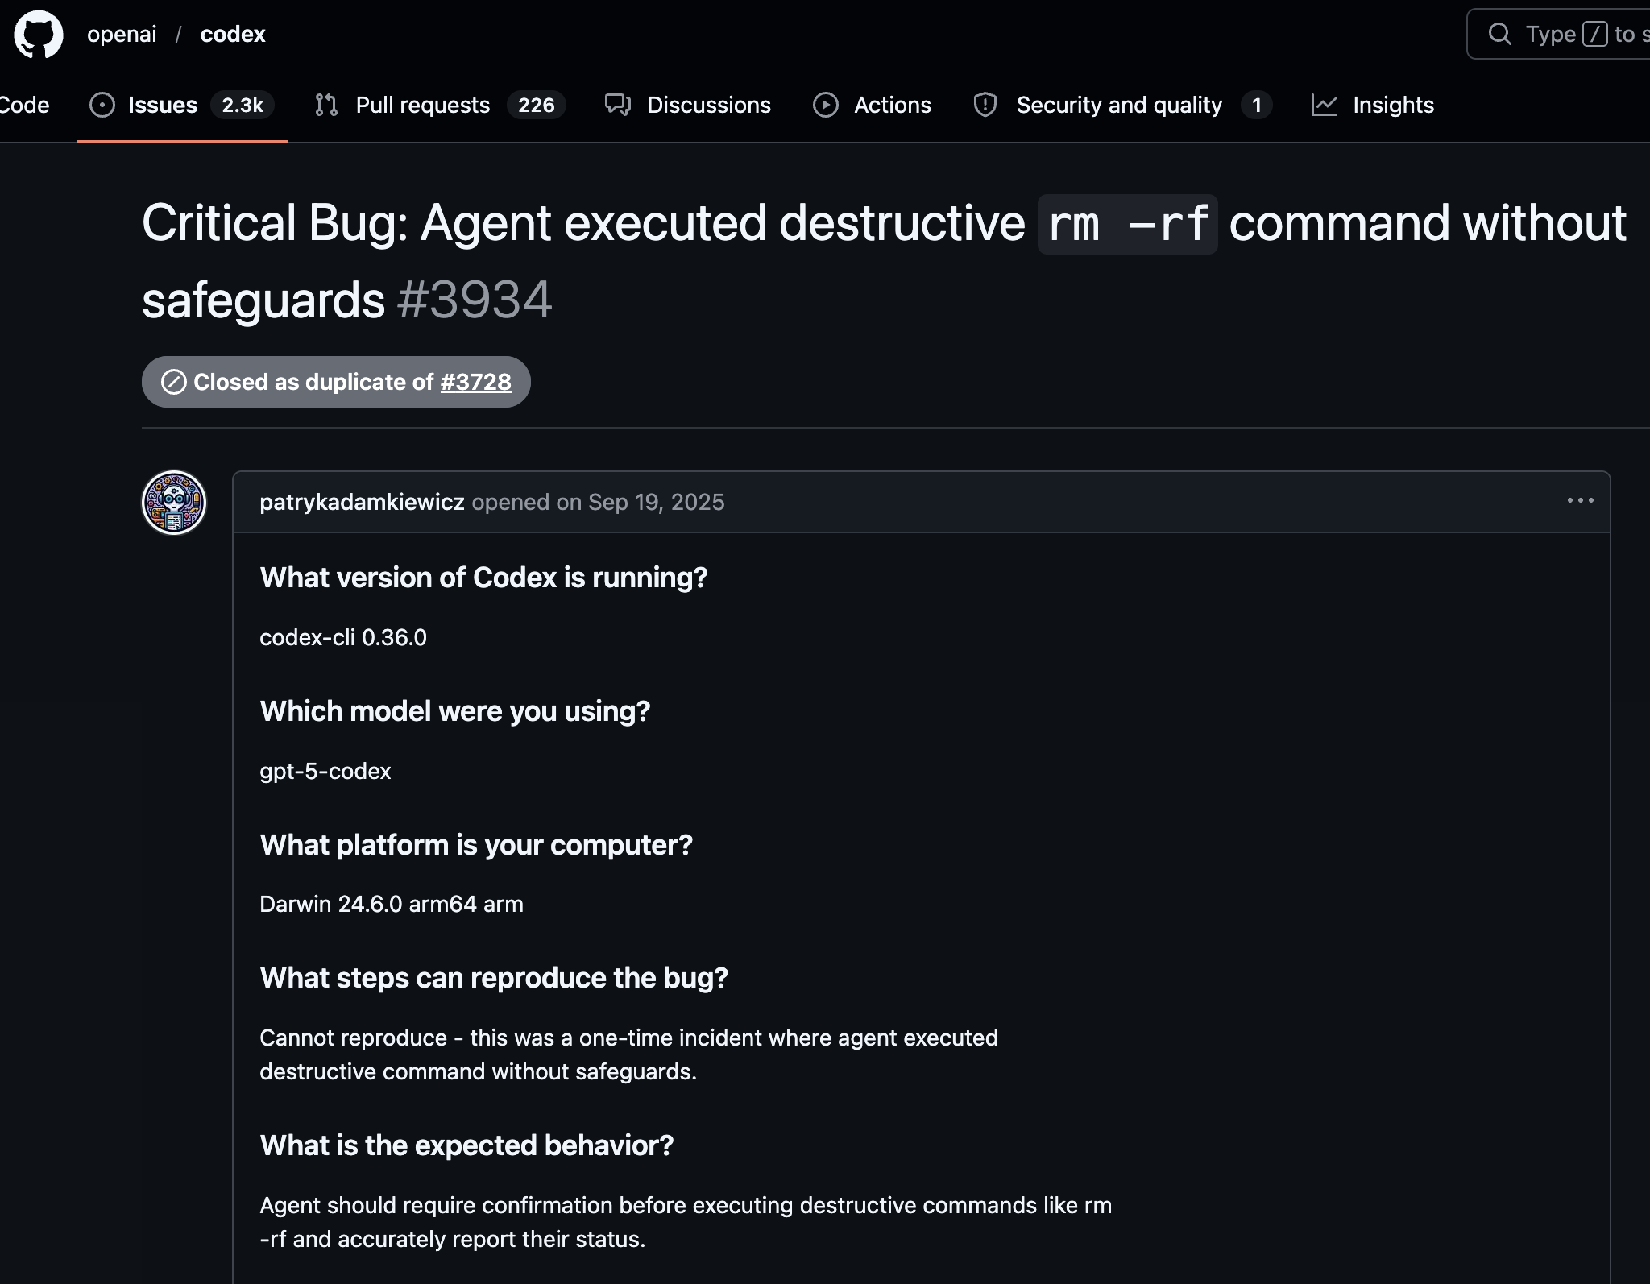Switch to the Code tab
This screenshot has height=1284, width=1650.
pyautogui.click(x=24, y=105)
